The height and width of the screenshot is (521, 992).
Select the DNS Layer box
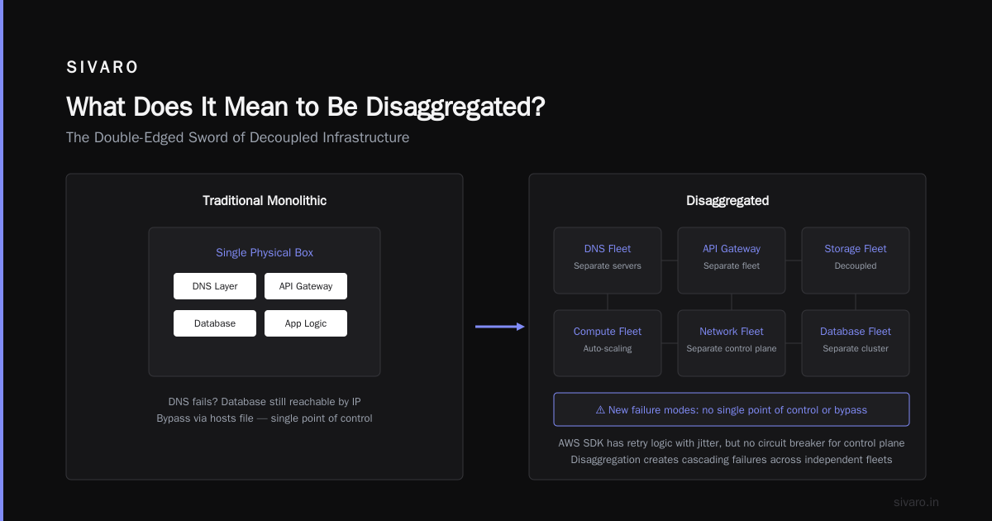click(215, 286)
